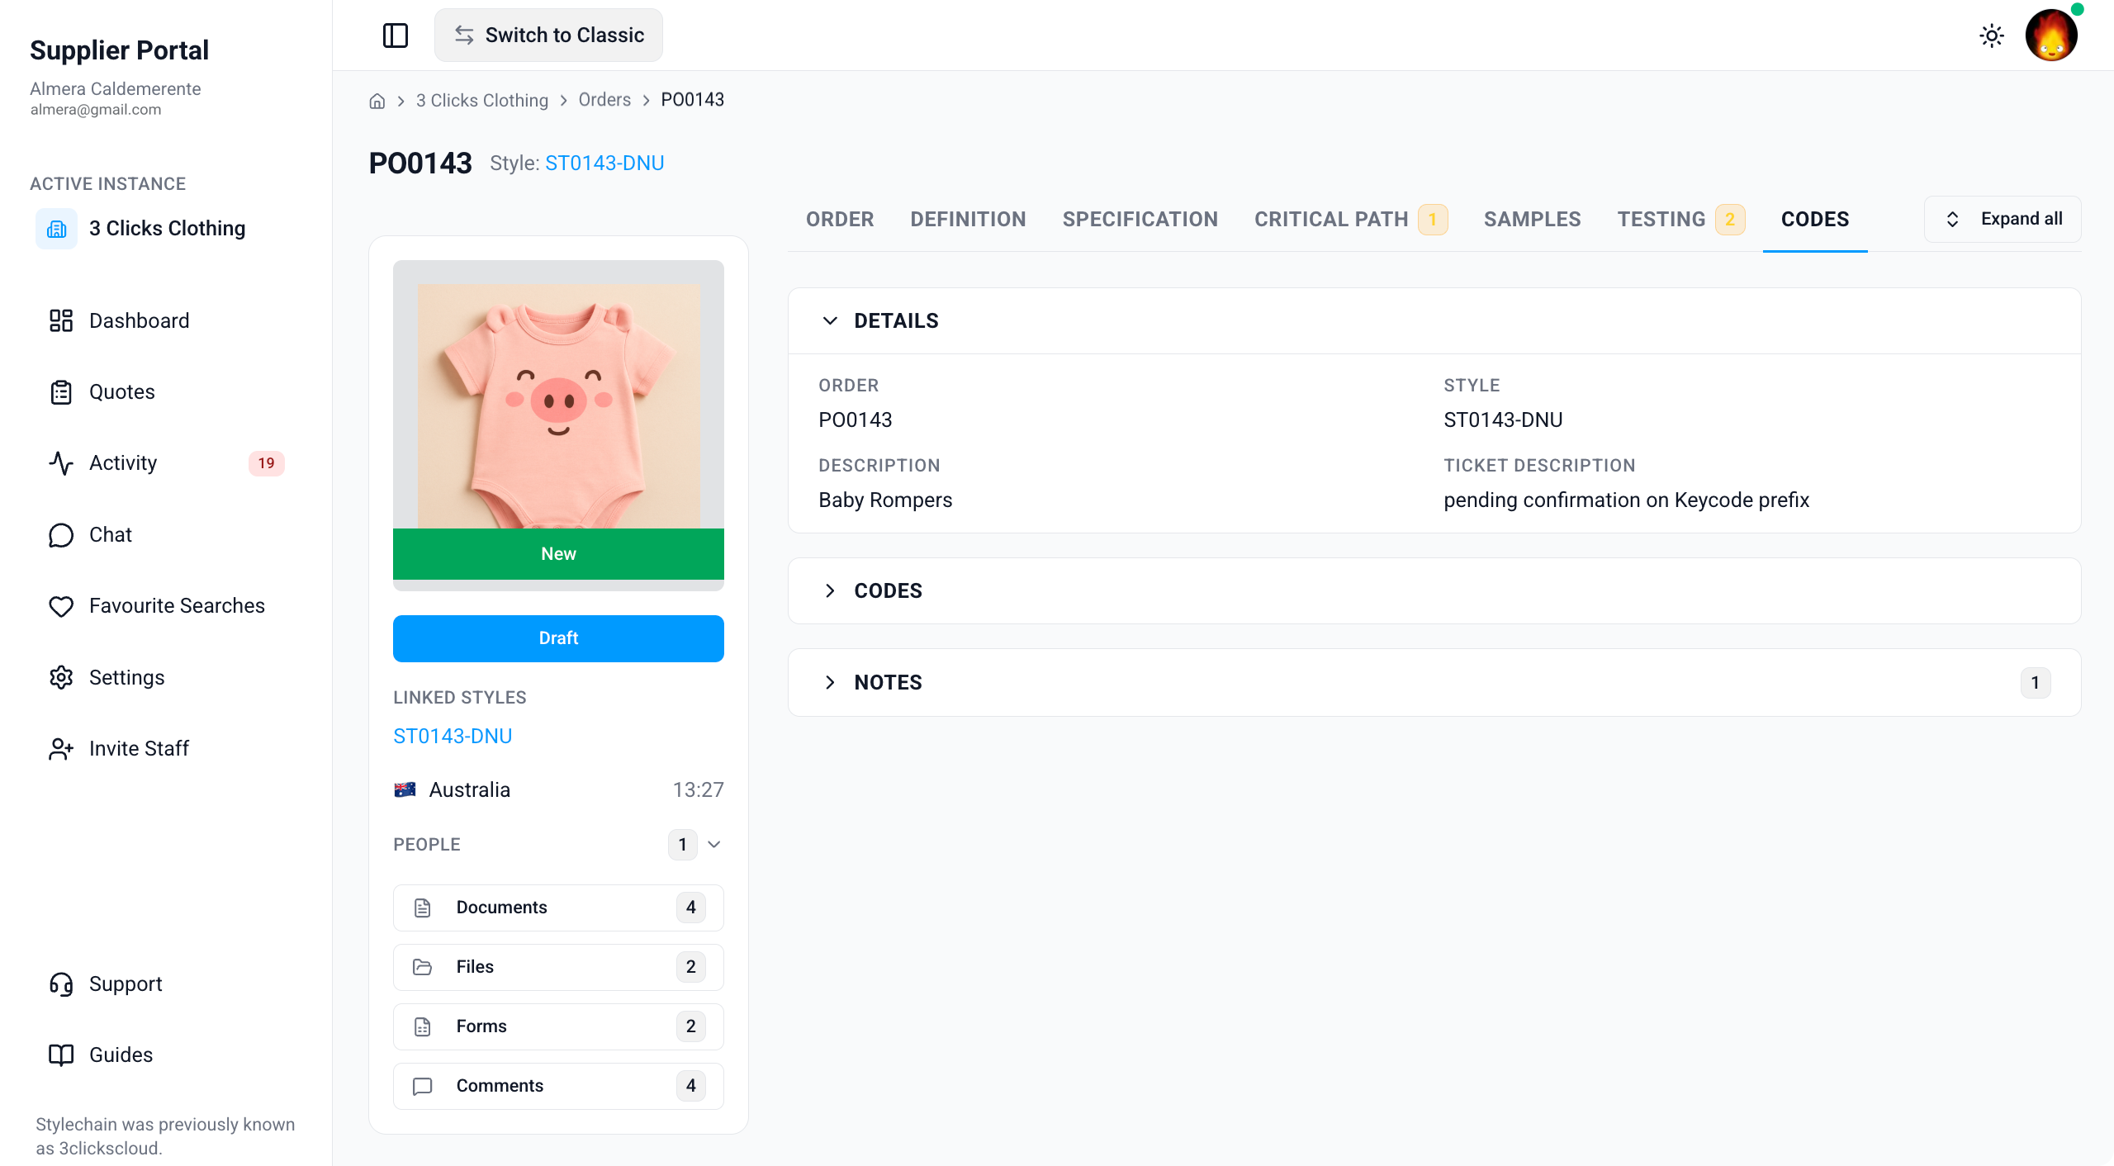
Task: Collapse the DETAILS section chevron
Action: [830, 320]
